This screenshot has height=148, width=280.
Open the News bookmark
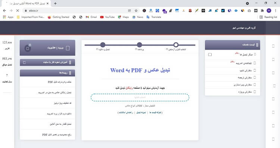point(138,17)
